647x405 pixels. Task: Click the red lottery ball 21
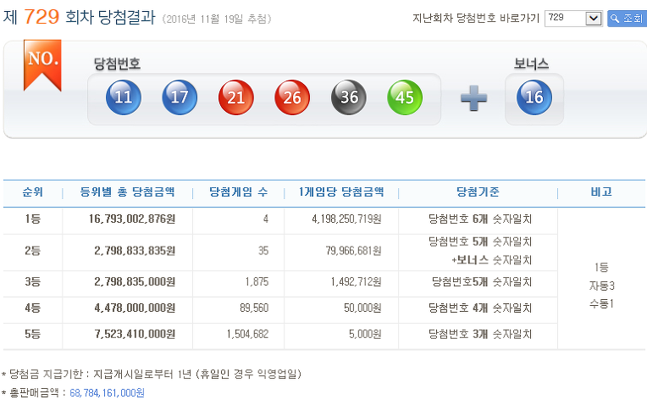[x=236, y=97]
